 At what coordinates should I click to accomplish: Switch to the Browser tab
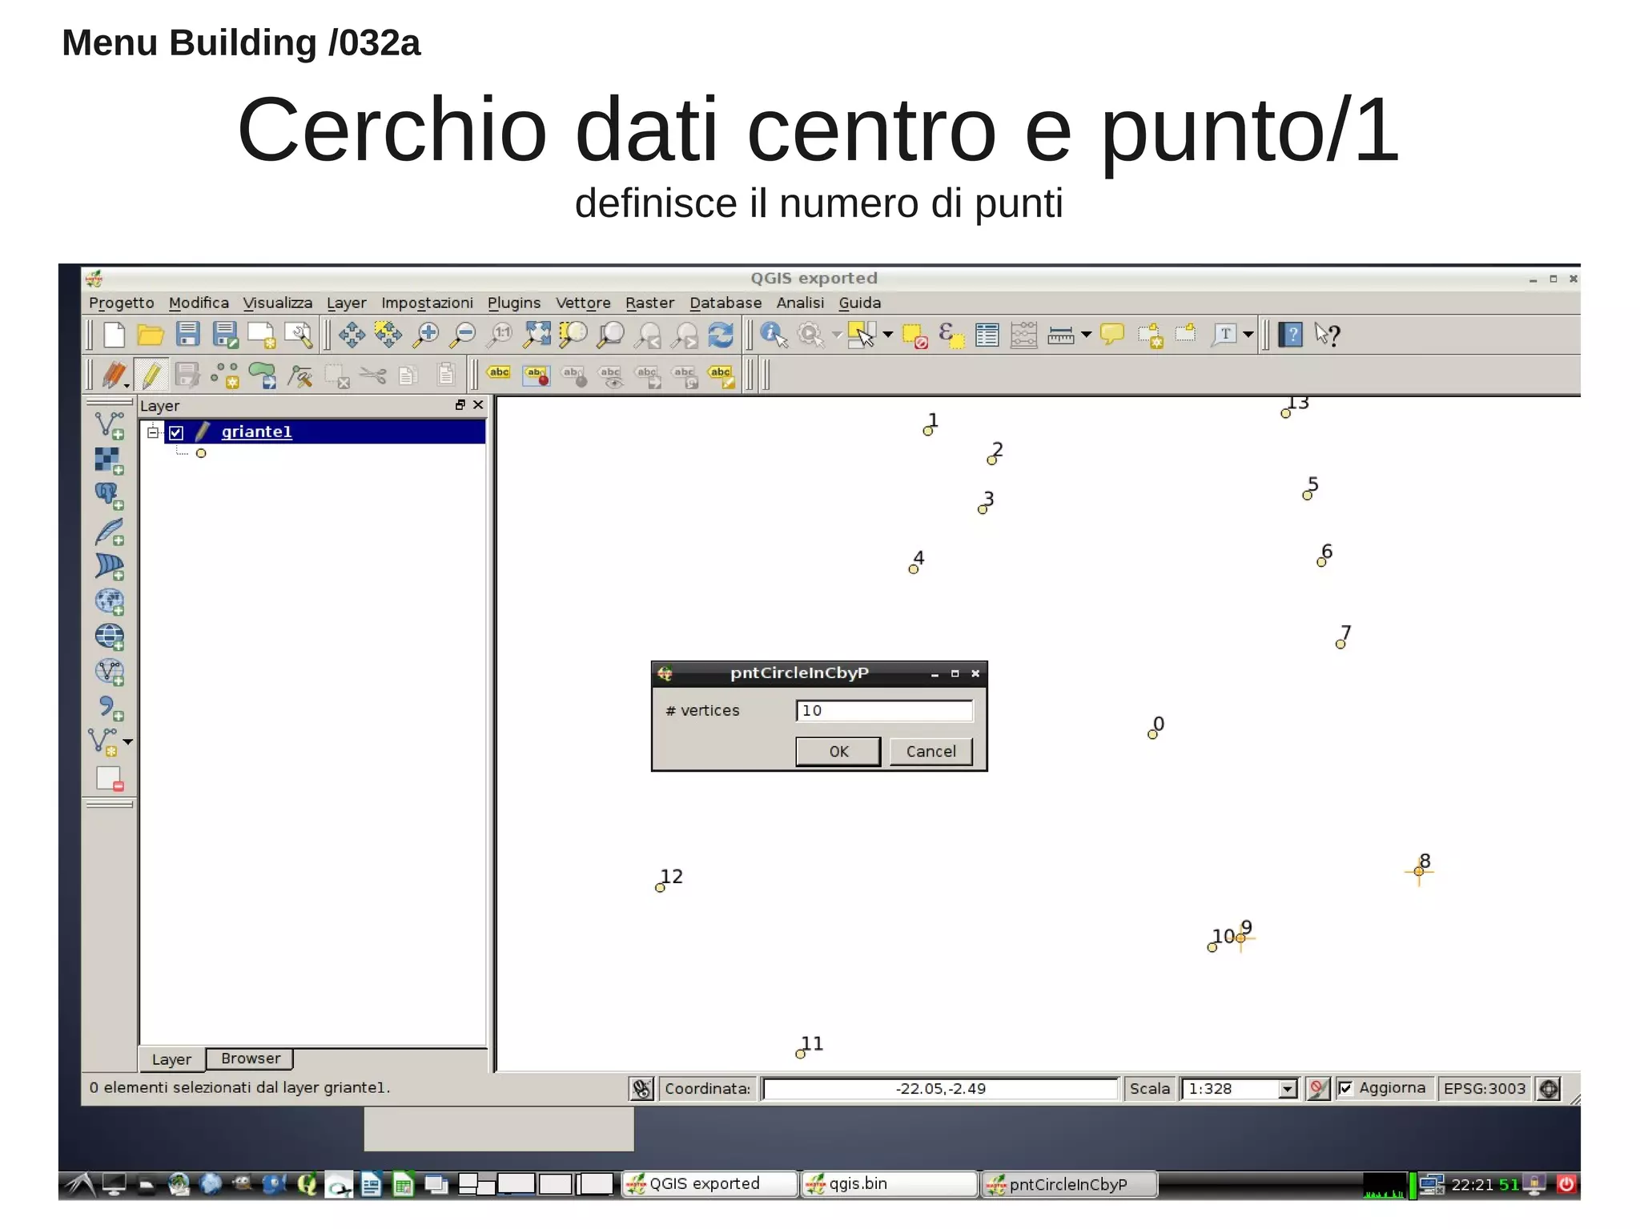[250, 1058]
